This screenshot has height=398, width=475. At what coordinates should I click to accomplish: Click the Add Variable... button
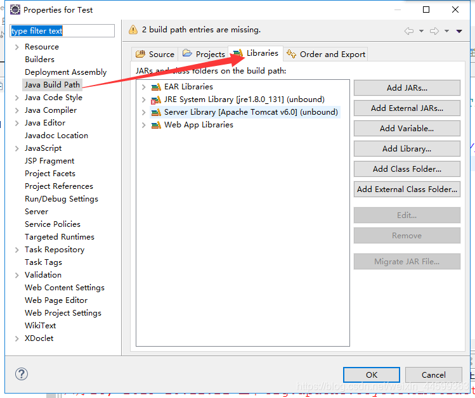pyautogui.click(x=407, y=128)
